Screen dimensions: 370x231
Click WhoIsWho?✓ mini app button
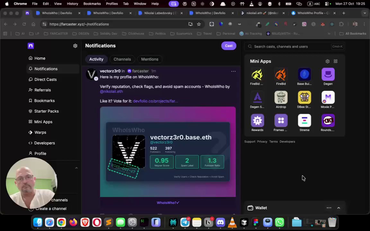168,203
